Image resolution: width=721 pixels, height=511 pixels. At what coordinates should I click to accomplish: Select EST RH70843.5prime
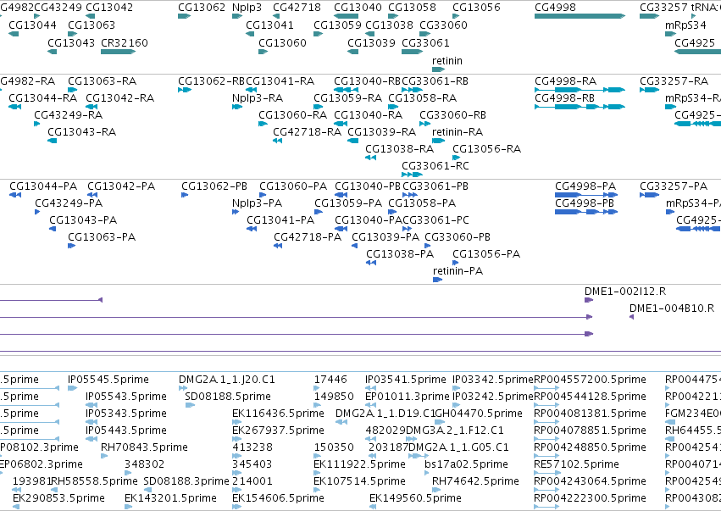tap(144, 447)
